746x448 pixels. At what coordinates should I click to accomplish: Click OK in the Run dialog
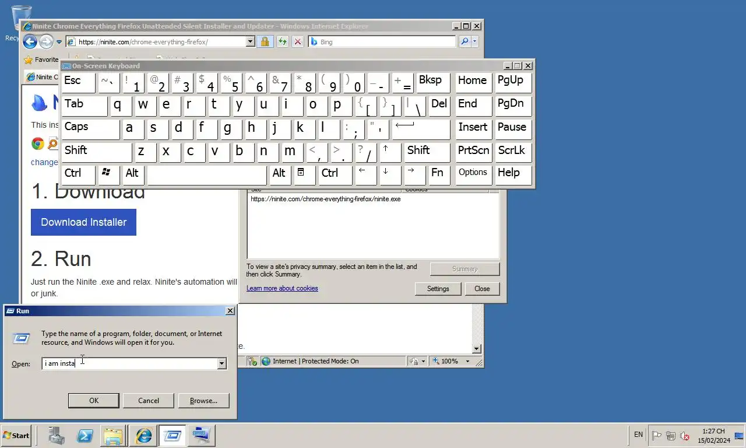(94, 401)
